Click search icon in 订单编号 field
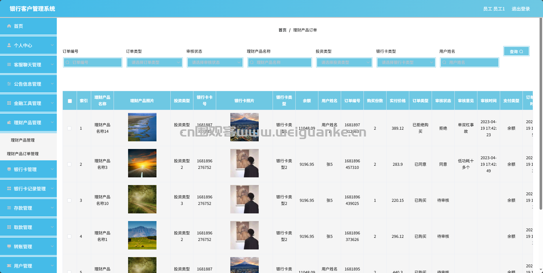Screen dimensions: 543x273 point(68,62)
